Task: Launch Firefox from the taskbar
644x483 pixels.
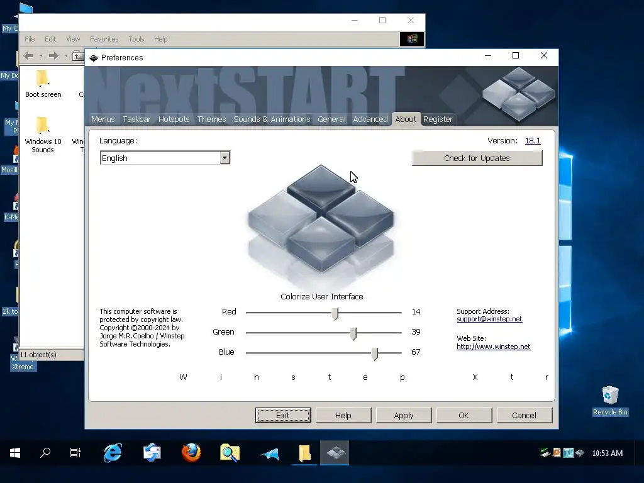Action: (x=191, y=453)
